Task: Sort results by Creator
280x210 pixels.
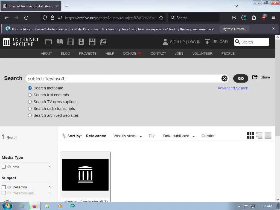Action: pos(208,136)
